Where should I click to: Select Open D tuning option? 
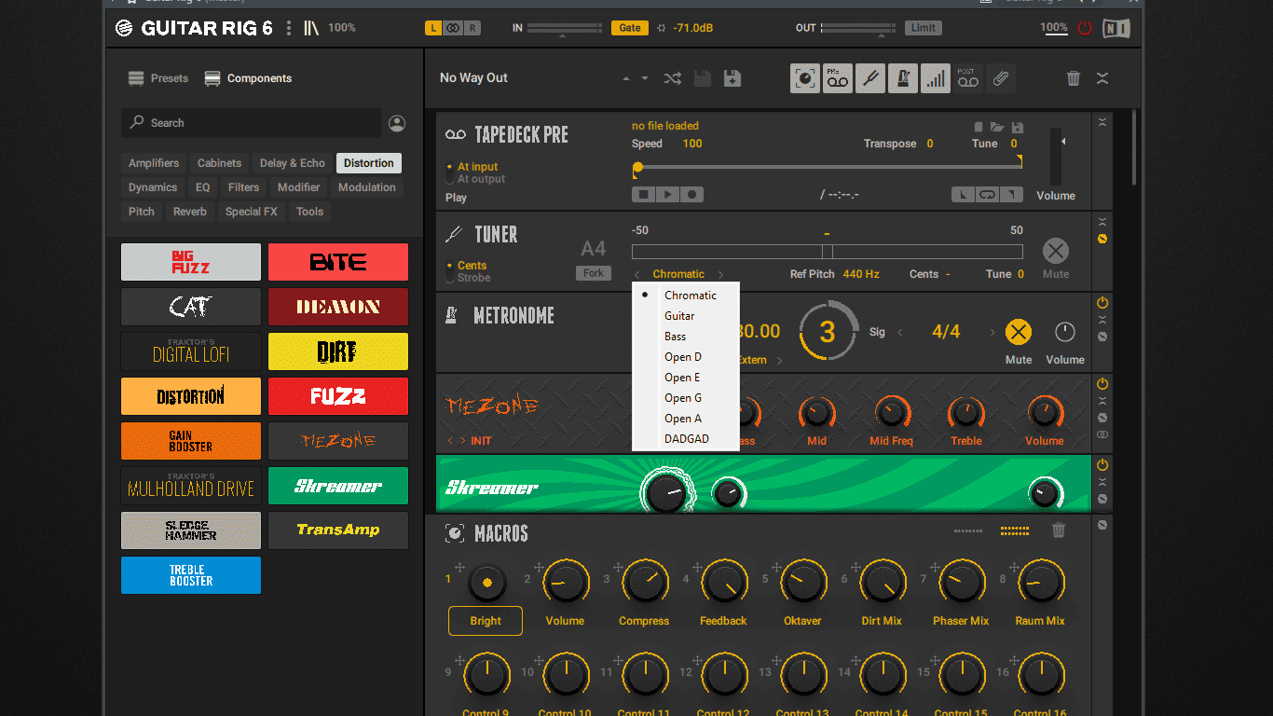[x=686, y=357]
